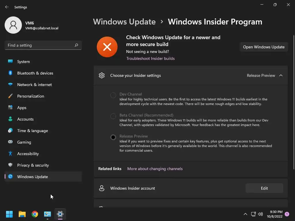Screen dimensions: 295x221
Task: Click the Time & language clock icon
Action: (10, 130)
